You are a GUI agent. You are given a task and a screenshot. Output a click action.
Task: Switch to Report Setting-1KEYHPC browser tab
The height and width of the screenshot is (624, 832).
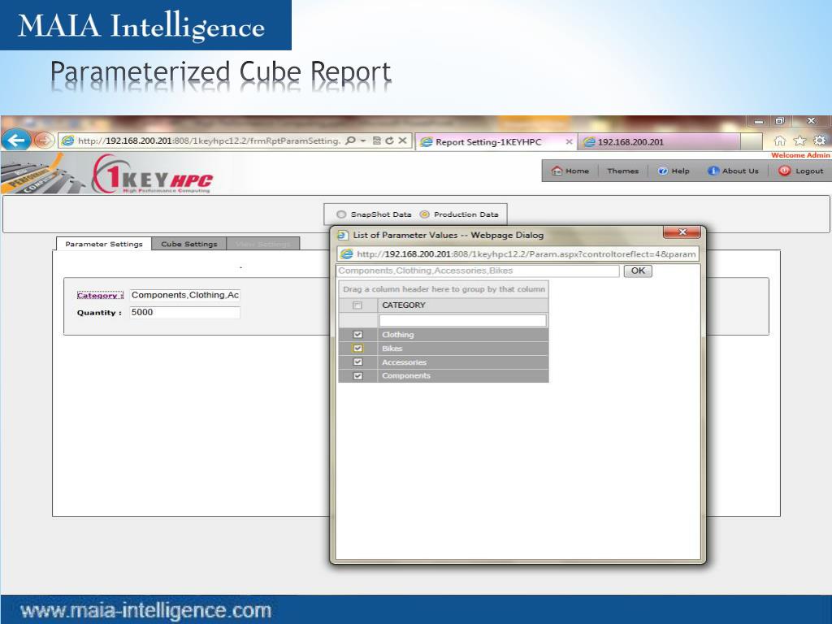[496, 141]
